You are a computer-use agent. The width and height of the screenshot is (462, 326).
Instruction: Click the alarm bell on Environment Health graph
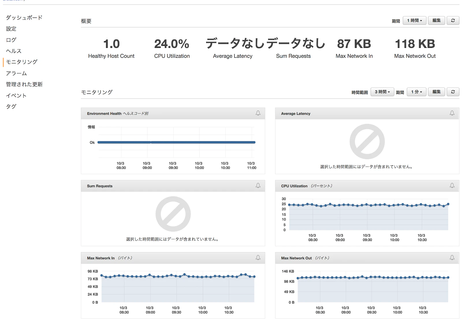coord(258,113)
